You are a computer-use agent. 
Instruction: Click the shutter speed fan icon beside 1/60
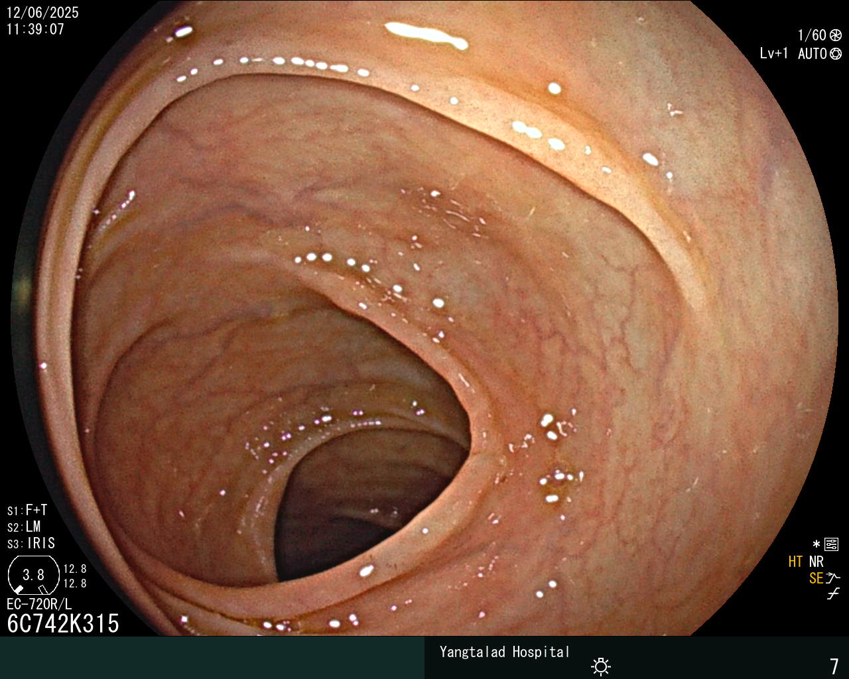[835, 35]
